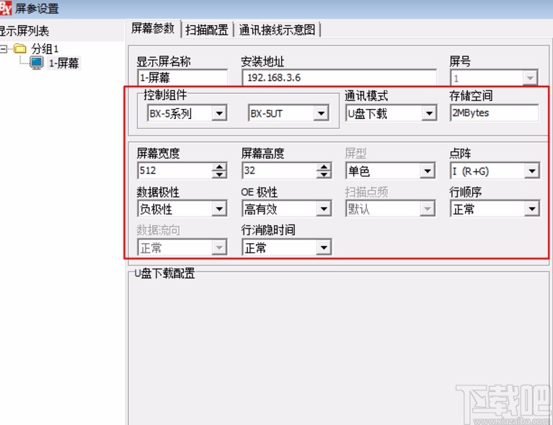The image size is (553, 425).
Task: Switch to the 屏幕参数 tab
Action: (153, 29)
